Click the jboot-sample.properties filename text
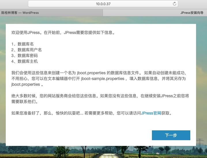This screenshot has width=207, height=158. (x=103, y=79)
